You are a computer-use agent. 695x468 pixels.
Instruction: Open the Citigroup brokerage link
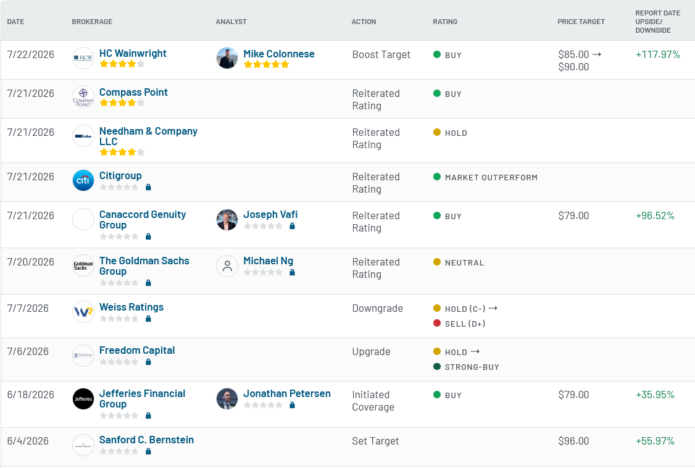[x=120, y=175]
